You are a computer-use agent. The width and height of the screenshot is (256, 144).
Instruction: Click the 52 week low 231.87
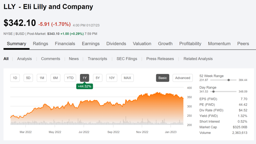pos(204,80)
